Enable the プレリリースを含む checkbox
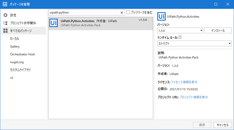 128,12
